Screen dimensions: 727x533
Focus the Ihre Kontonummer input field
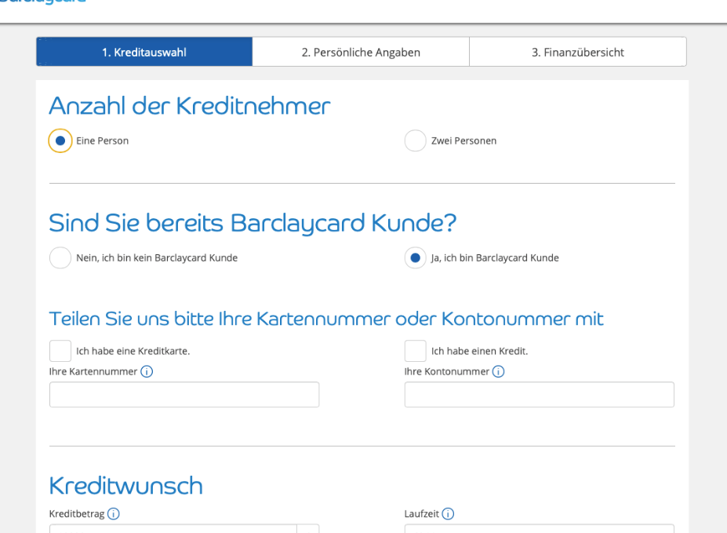tap(539, 395)
